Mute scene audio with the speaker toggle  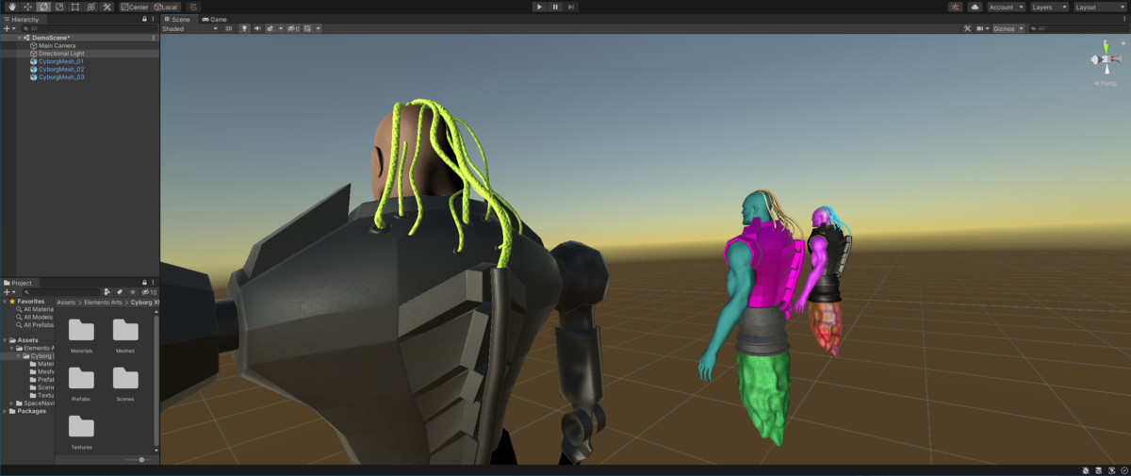[256, 28]
